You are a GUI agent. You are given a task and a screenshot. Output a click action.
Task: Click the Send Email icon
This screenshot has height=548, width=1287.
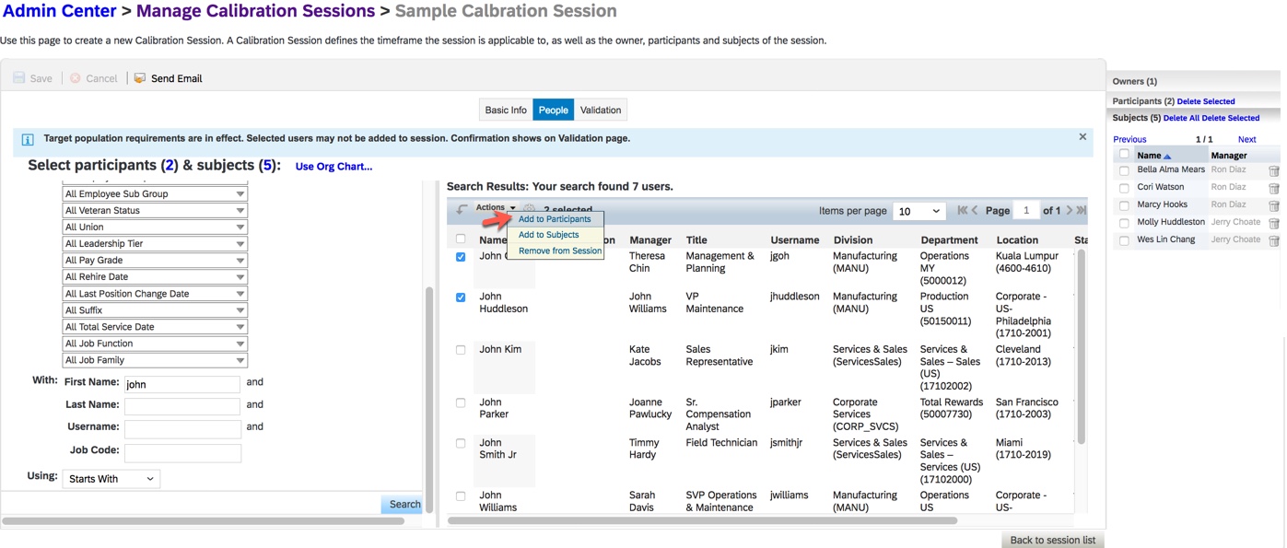[138, 78]
